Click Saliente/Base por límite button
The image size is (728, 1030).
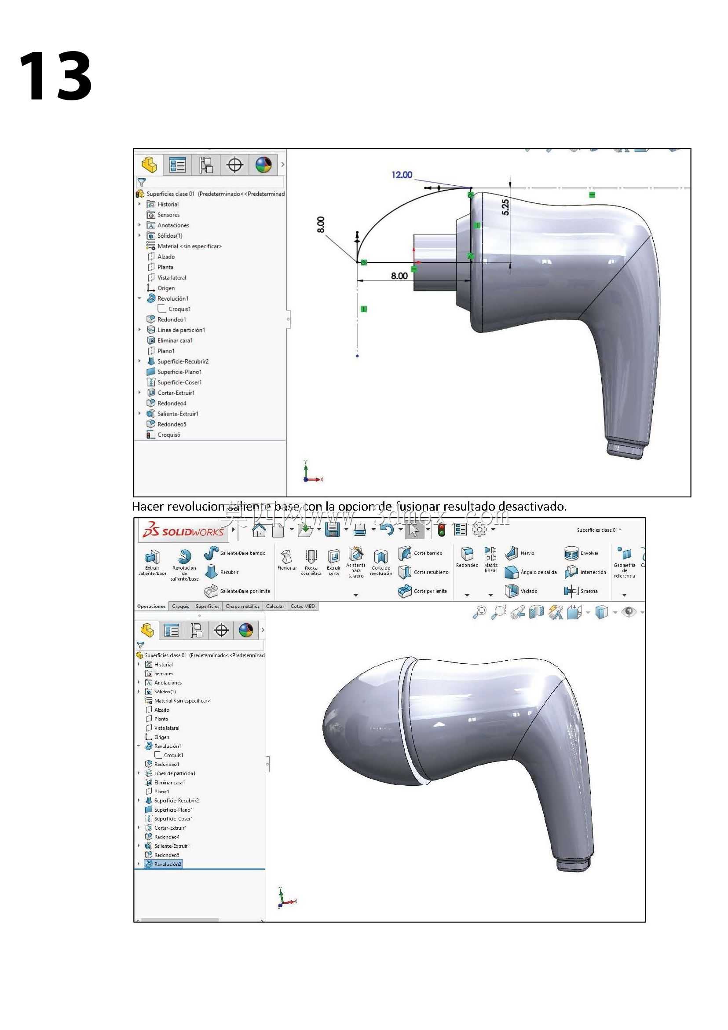237,591
